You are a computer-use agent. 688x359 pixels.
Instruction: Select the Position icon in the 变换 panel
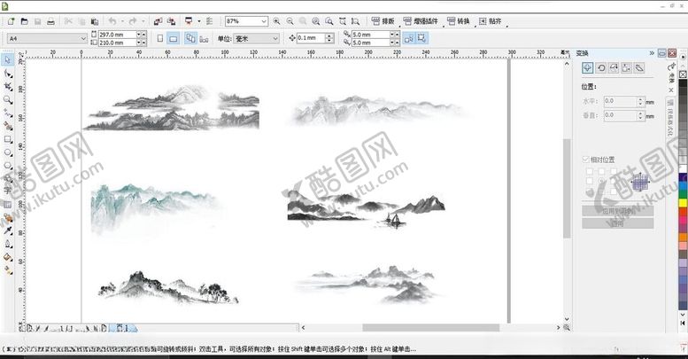(x=586, y=67)
